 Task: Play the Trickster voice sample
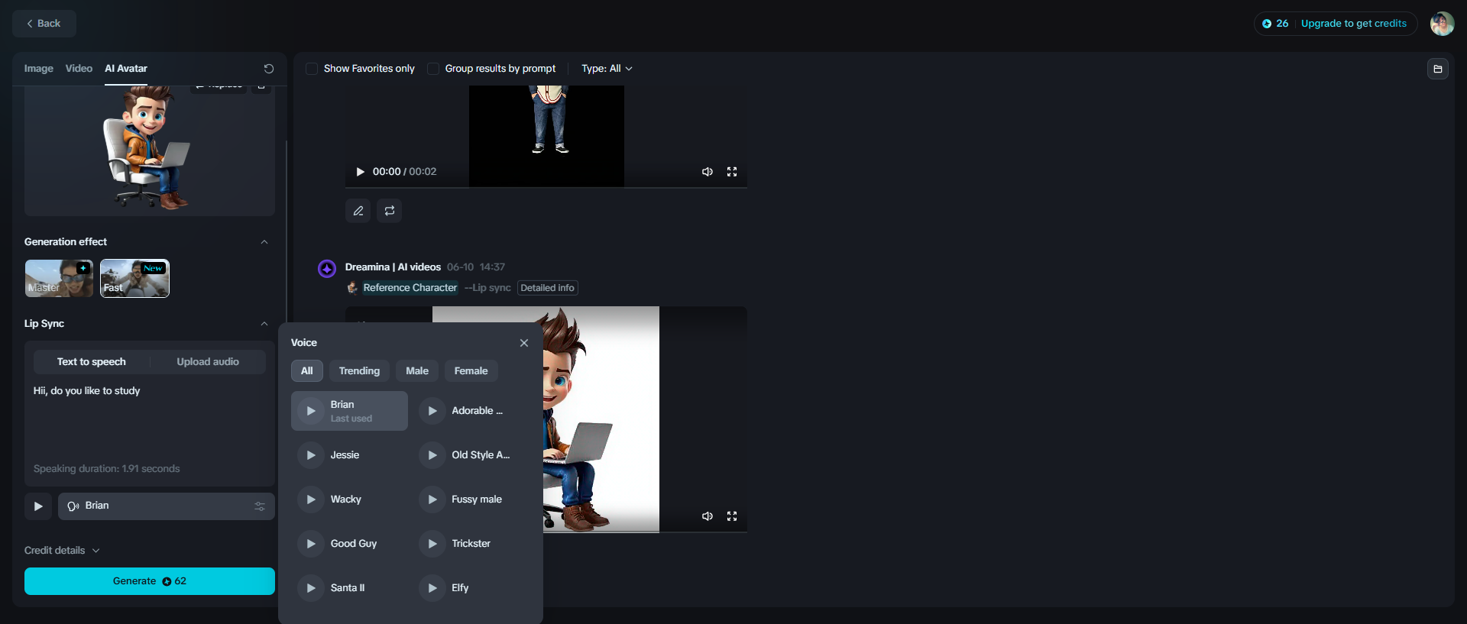click(432, 544)
